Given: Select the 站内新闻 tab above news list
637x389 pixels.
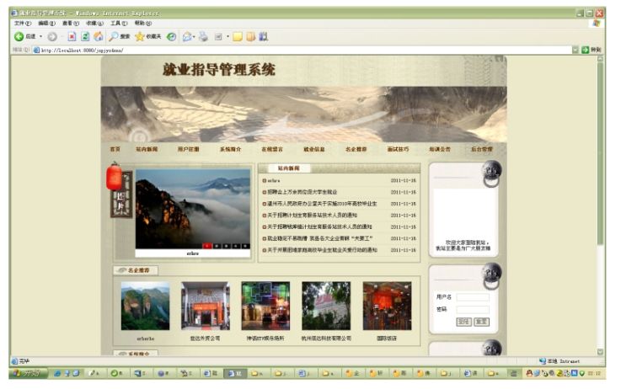Looking at the screenshot, I should [x=289, y=168].
